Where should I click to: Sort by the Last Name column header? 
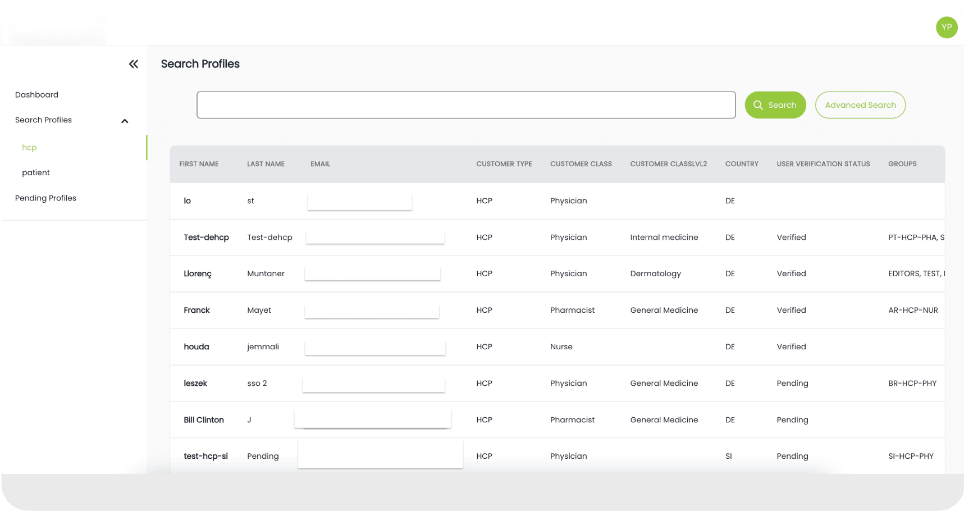point(266,164)
